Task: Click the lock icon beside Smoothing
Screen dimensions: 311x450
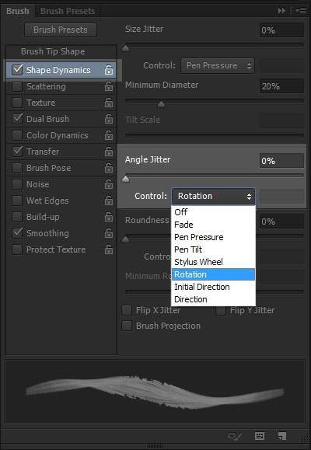Action: (x=109, y=233)
